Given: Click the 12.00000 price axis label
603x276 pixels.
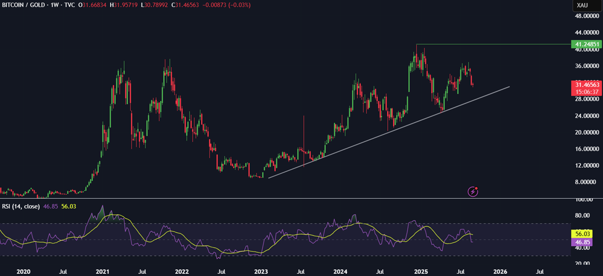Looking at the screenshot, I should pyautogui.click(x=586, y=166).
